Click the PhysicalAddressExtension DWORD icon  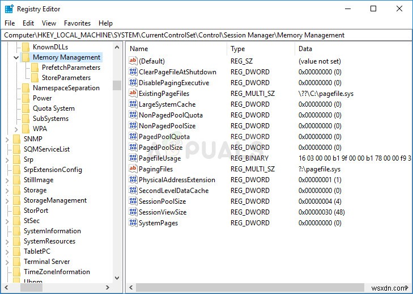coord(133,179)
